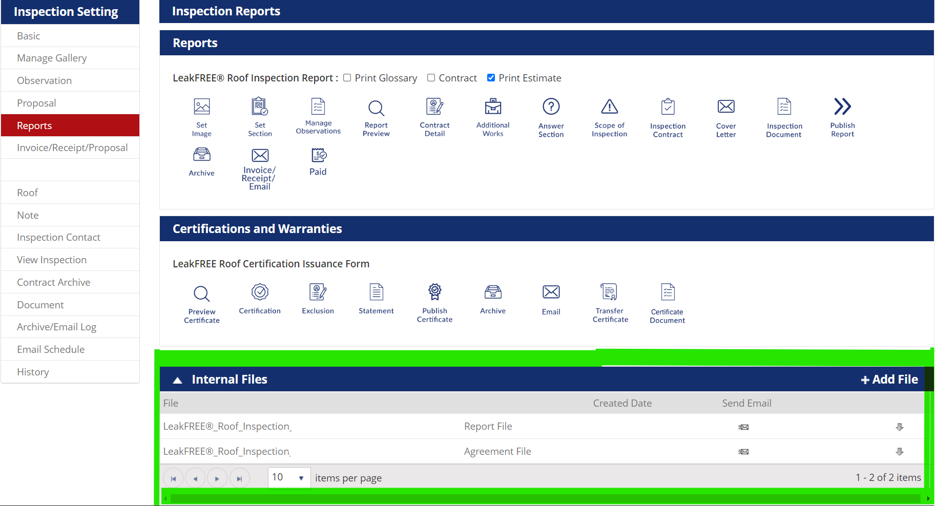Enable the Print Glossary checkbox
This screenshot has height=506, width=937.
pos(347,77)
